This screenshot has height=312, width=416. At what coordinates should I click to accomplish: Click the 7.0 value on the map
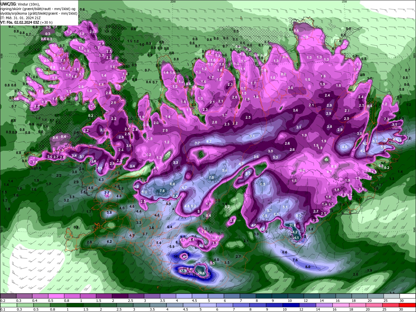pos(211,177)
